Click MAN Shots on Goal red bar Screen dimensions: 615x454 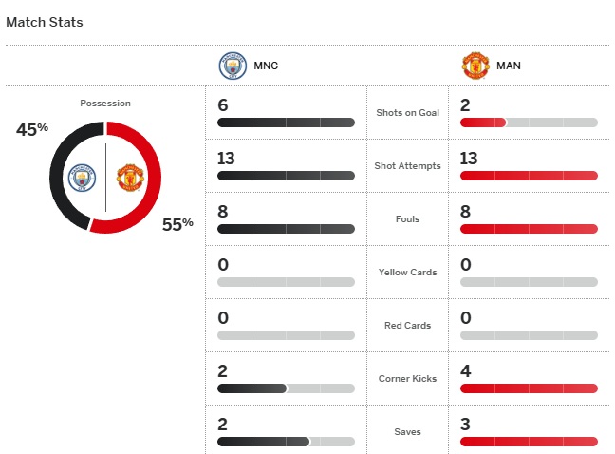(483, 123)
